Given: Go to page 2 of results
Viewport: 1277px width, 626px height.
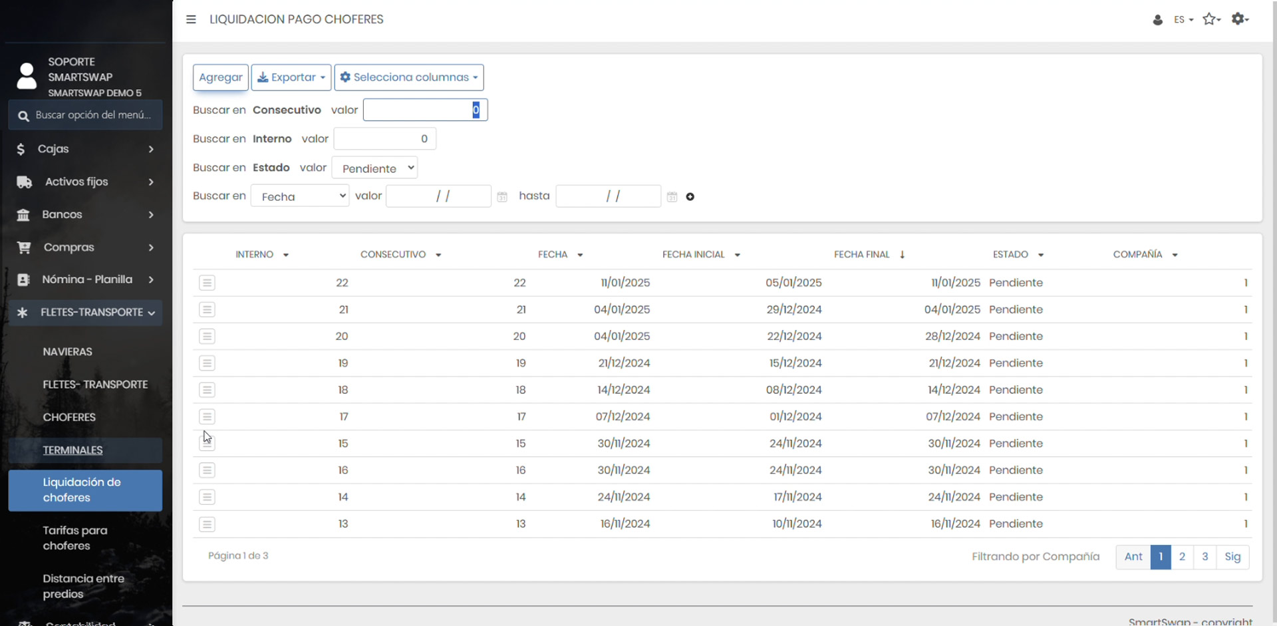Looking at the screenshot, I should click(1182, 557).
